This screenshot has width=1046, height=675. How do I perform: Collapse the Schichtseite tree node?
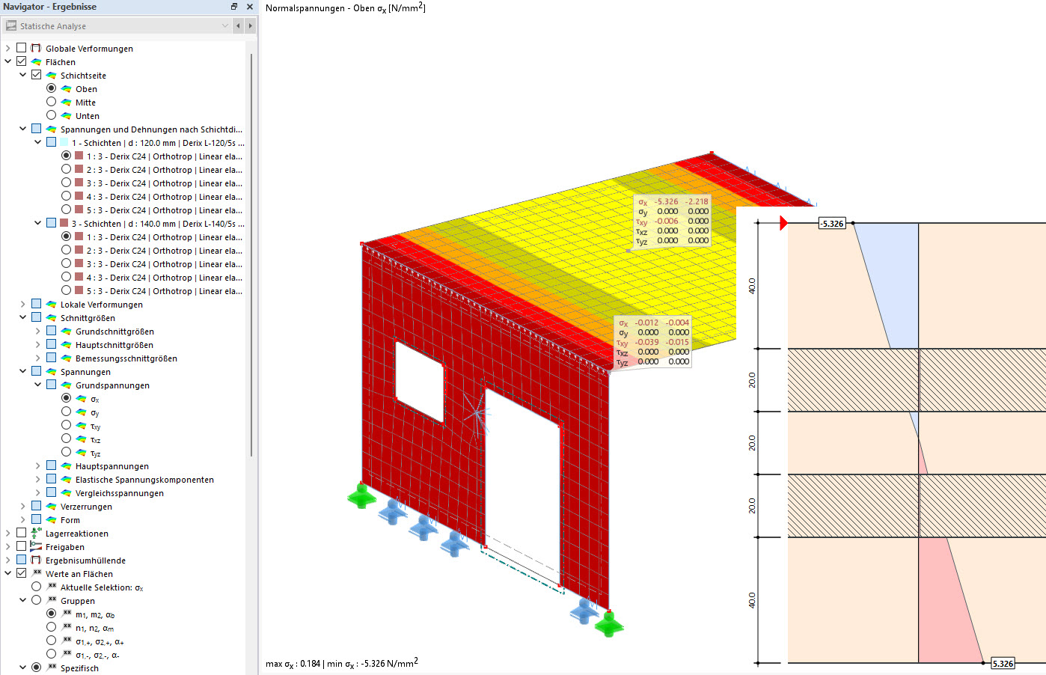tap(23, 75)
